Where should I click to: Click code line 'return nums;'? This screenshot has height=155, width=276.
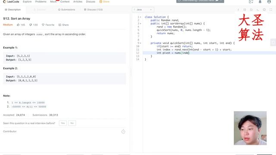166,34
